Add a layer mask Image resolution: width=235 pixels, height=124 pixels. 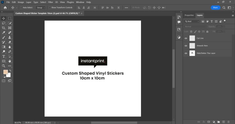(x=209, y=122)
